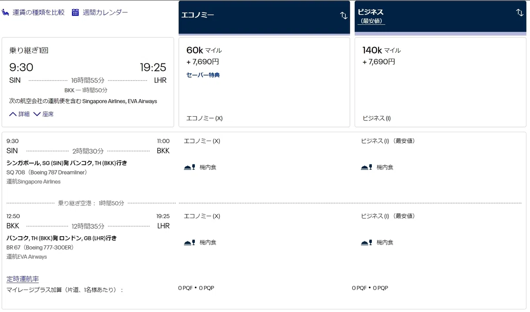Click the calendar icon for 週間カレンダー
This screenshot has width=530, height=312.
pos(75,12)
